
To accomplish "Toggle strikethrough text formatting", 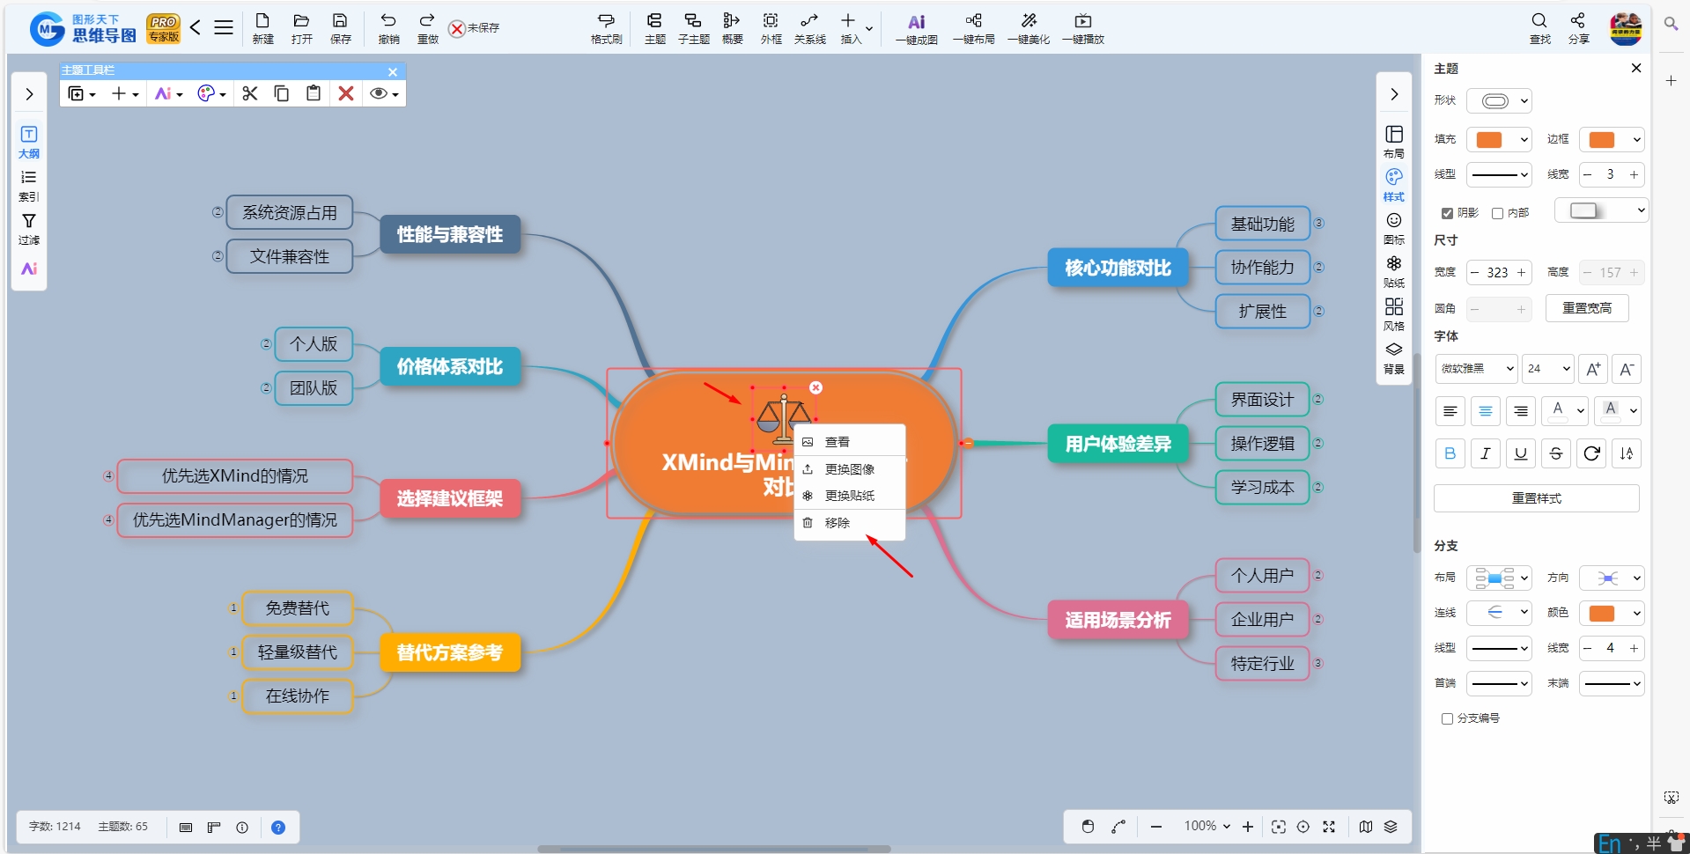I will point(1556,453).
